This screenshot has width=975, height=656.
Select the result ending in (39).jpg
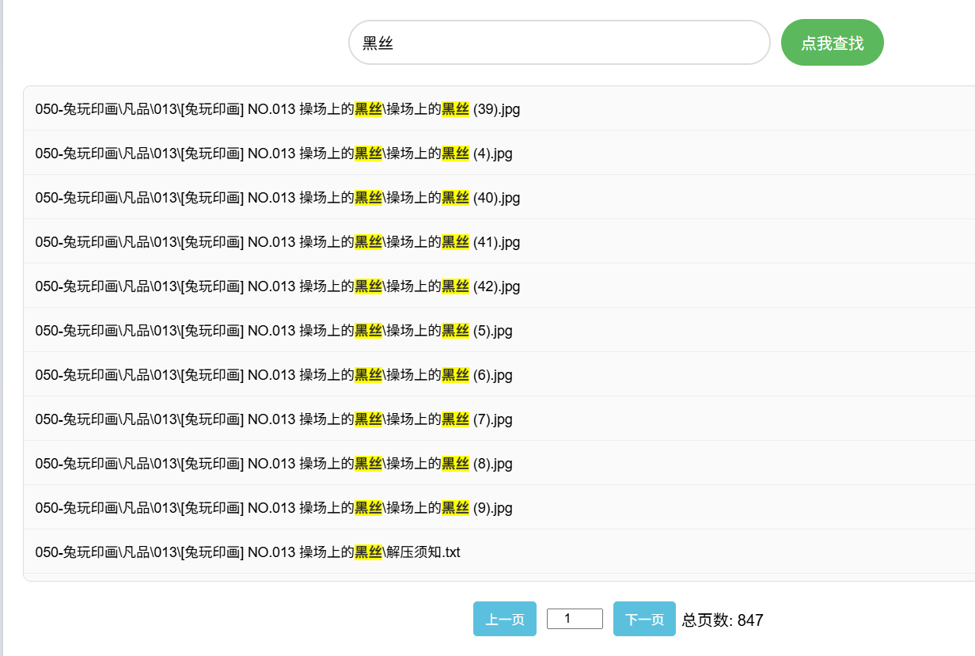(499, 108)
